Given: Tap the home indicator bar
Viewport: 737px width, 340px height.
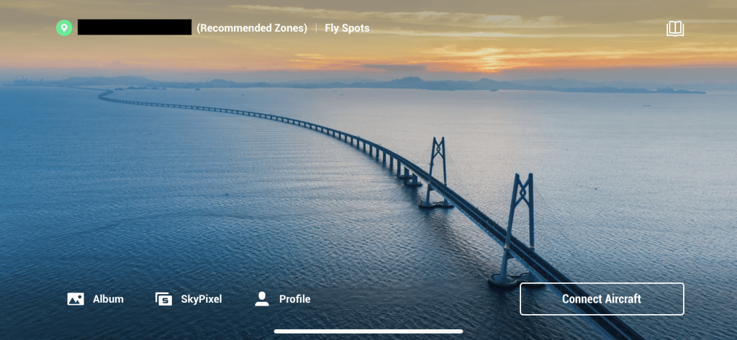Looking at the screenshot, I should coord(368,331).
